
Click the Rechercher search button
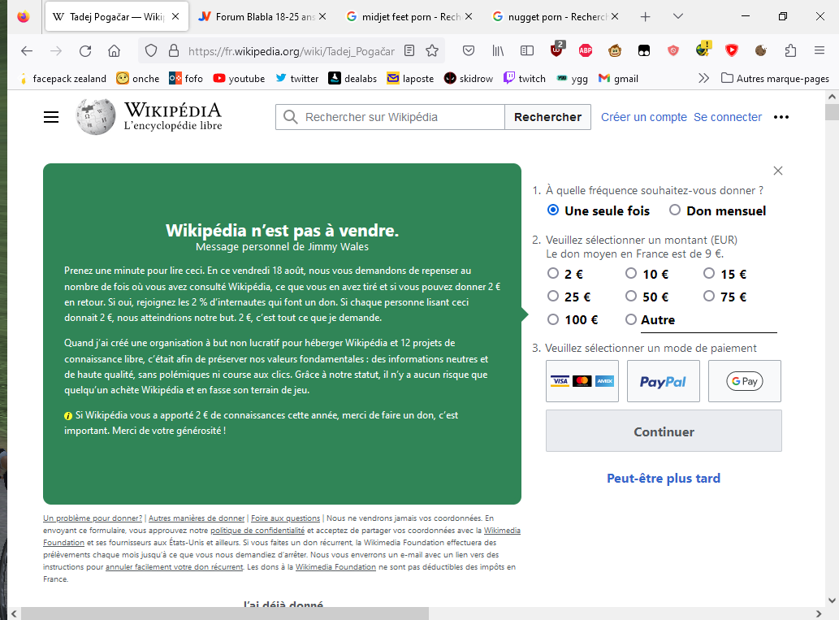(548, 117)
